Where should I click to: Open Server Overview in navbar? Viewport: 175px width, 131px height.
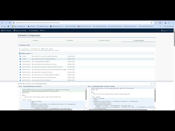click(x=20, y=30)
